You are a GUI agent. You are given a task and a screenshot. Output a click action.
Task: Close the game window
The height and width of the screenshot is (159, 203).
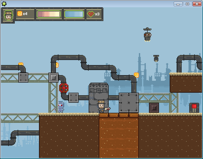click(x=197, y=4)
